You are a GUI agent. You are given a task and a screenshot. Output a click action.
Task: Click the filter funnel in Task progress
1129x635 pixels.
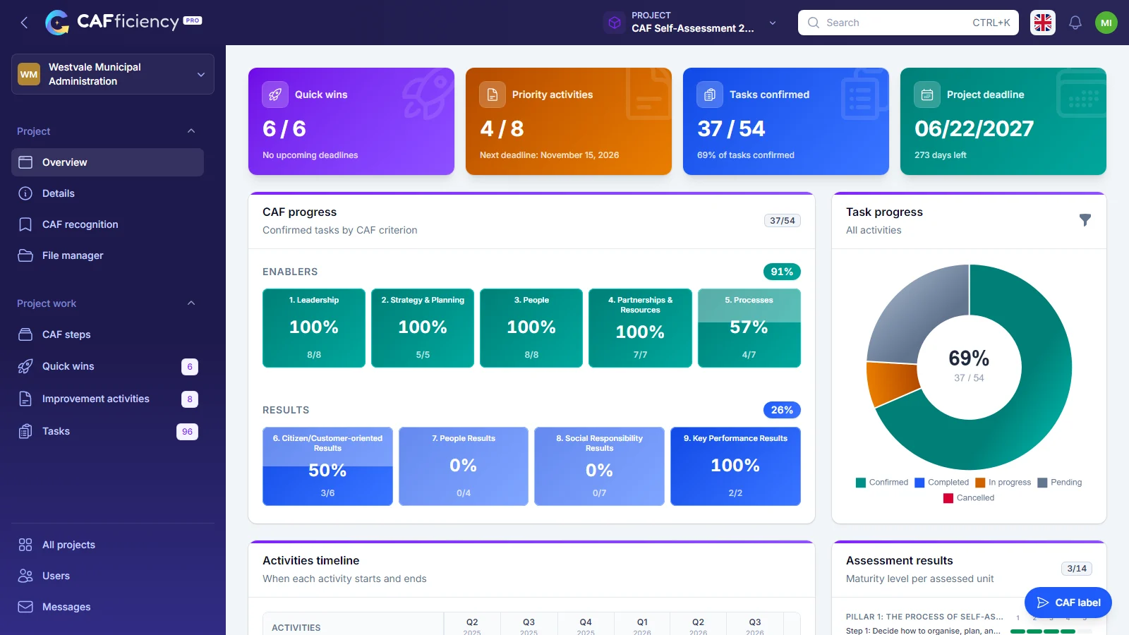pyautogui.click(x=1085, y=220)
